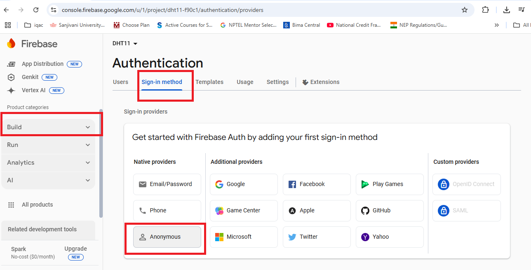The height and width of the screenshot is (270, 531).
Task: Open Genkit in the sidebar
Action: [32, 77]
